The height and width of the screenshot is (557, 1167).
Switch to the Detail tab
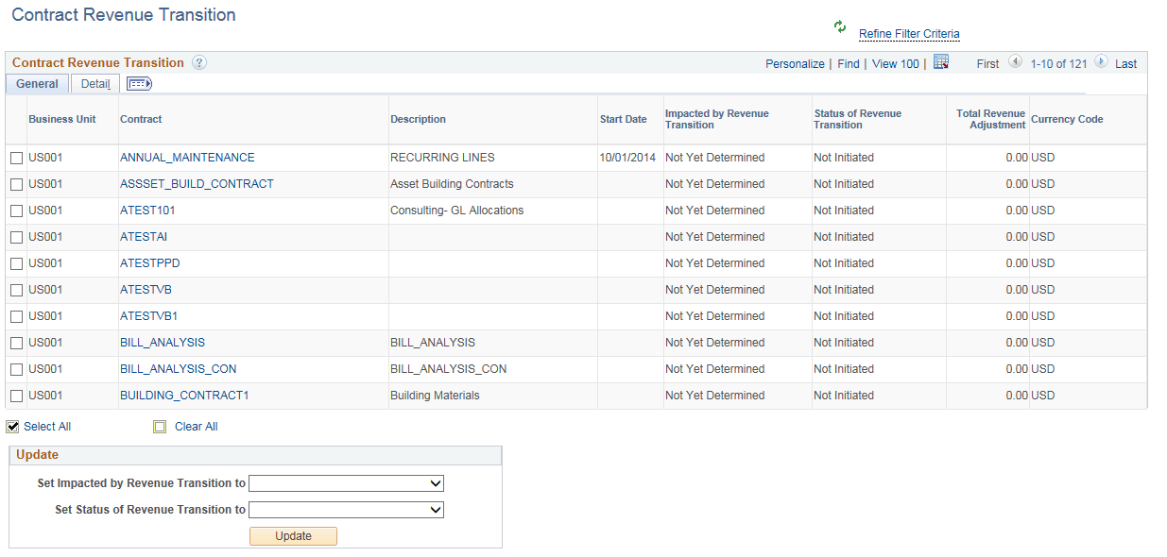click(x=94, y=83)
